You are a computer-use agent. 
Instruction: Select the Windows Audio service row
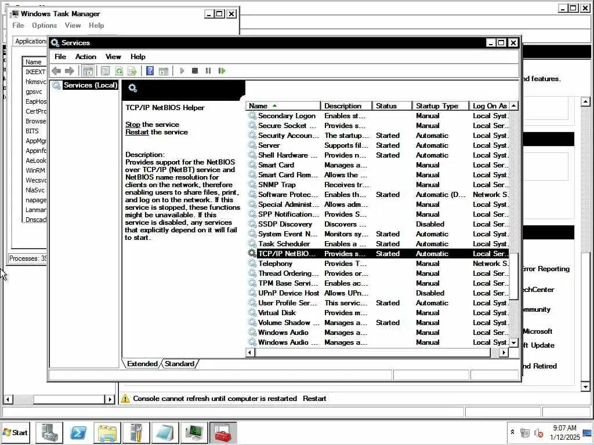(378, 332)
